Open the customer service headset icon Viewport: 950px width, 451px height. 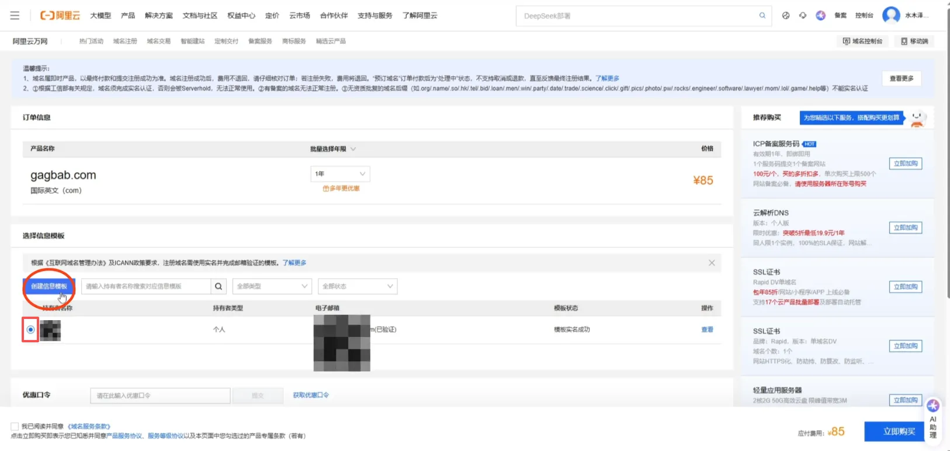coord(803,16)
